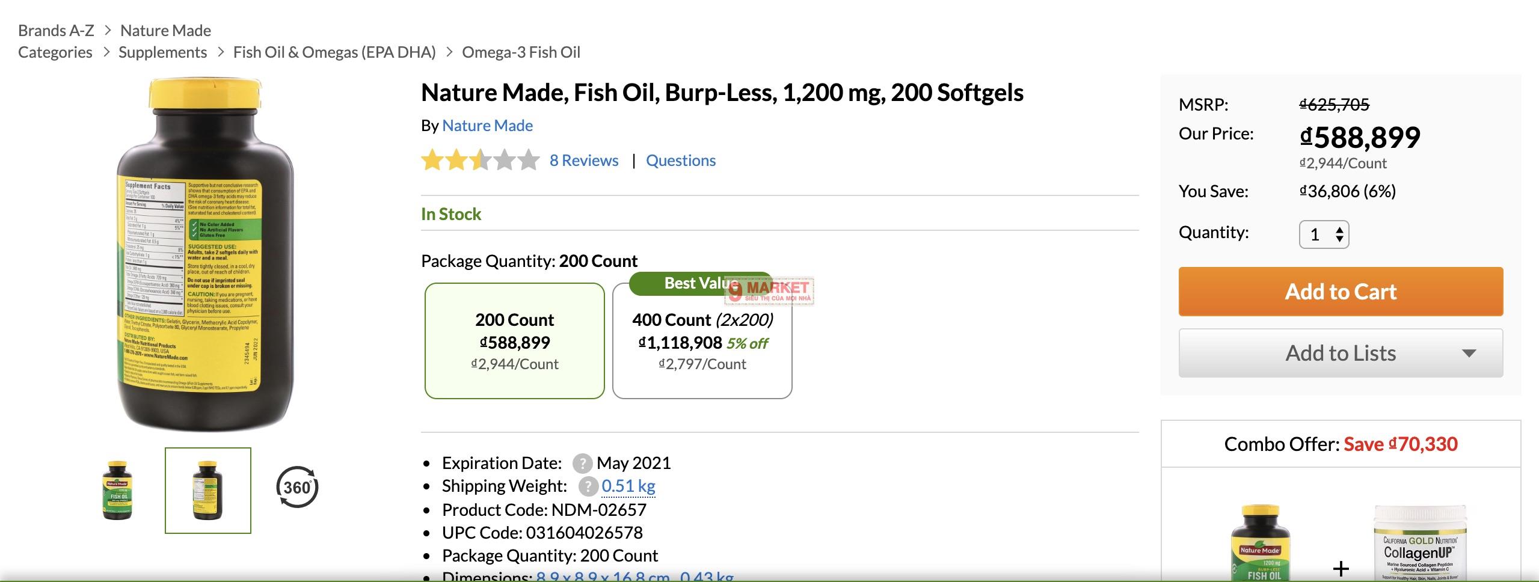Go to Brands A-Z breadcrumb
Screen dimensions: 1539x582
click(x=56, y=31)
